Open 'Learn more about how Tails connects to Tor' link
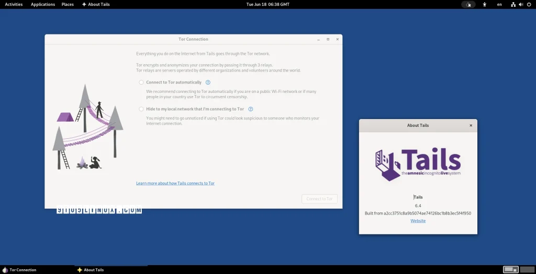 pyautogui.click(x=175, y=183)
